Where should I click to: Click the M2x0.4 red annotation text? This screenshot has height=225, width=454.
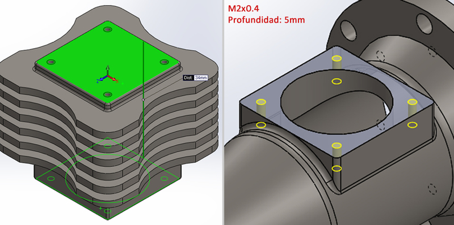pyautogui.click(x=243, y=8)
